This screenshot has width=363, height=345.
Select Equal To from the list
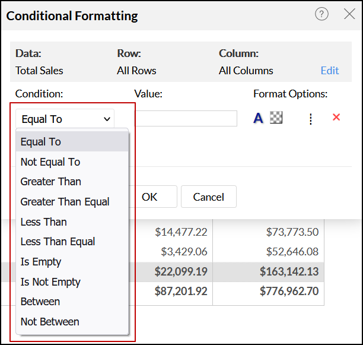41,142
